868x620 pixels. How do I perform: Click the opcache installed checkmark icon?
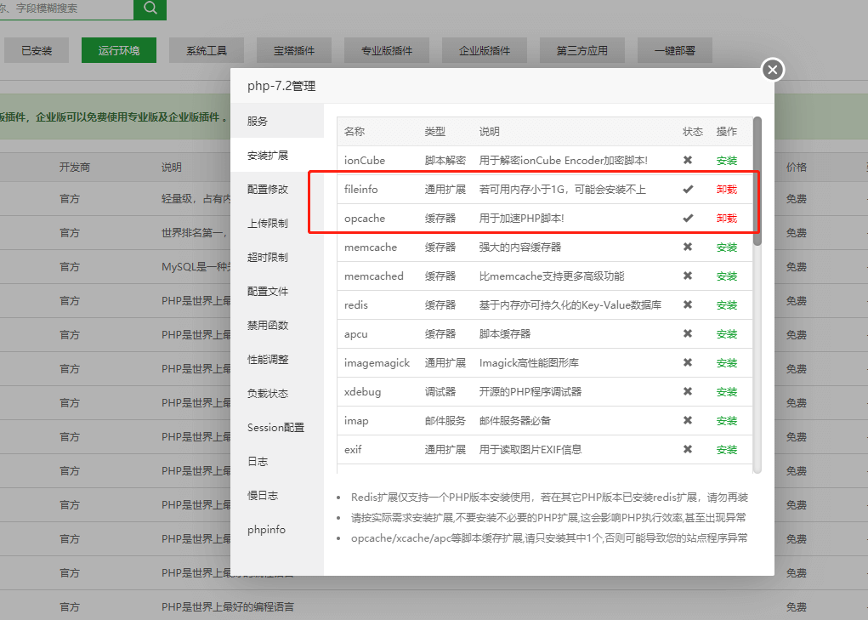[x=688, y=218]
